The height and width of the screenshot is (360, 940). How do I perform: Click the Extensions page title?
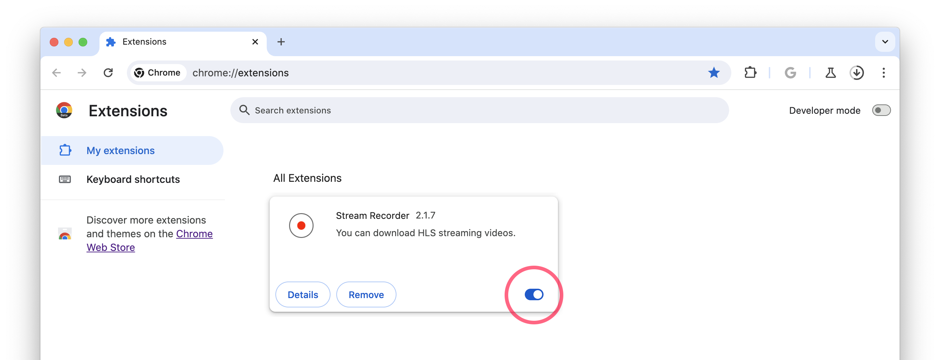pos(128,111)
